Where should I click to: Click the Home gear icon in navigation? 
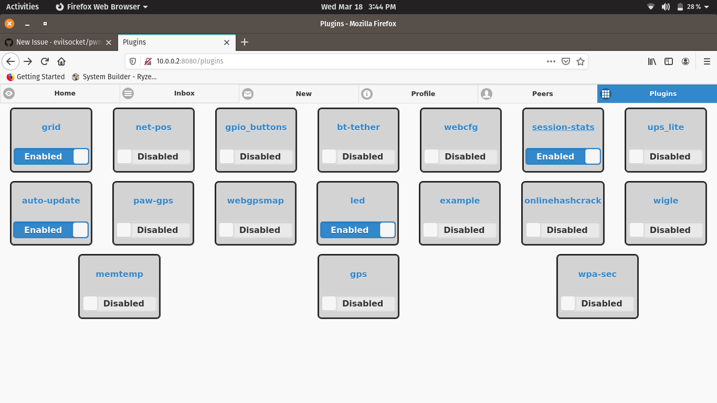tap(8, 93)
